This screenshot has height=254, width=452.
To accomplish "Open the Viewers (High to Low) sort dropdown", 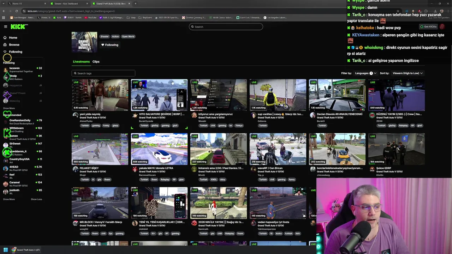I will tap(408, 73).
